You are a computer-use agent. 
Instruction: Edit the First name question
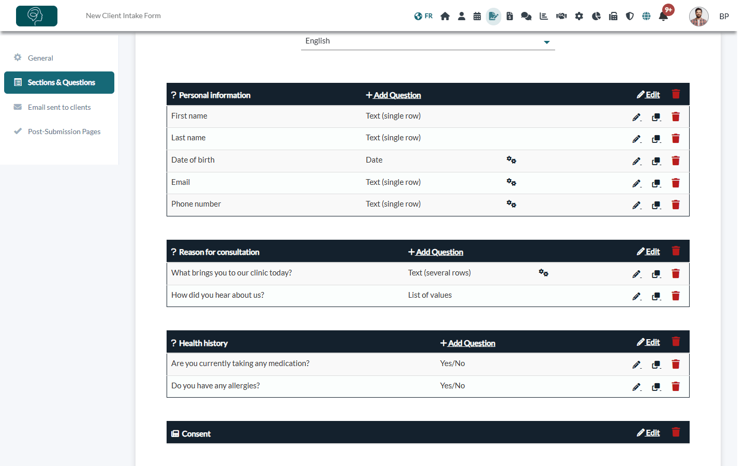(637, 118)
